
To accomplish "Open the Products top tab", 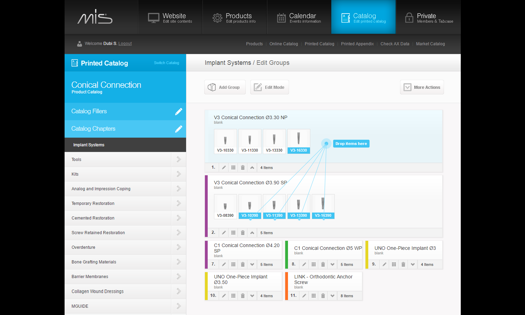I will point(235,17).
